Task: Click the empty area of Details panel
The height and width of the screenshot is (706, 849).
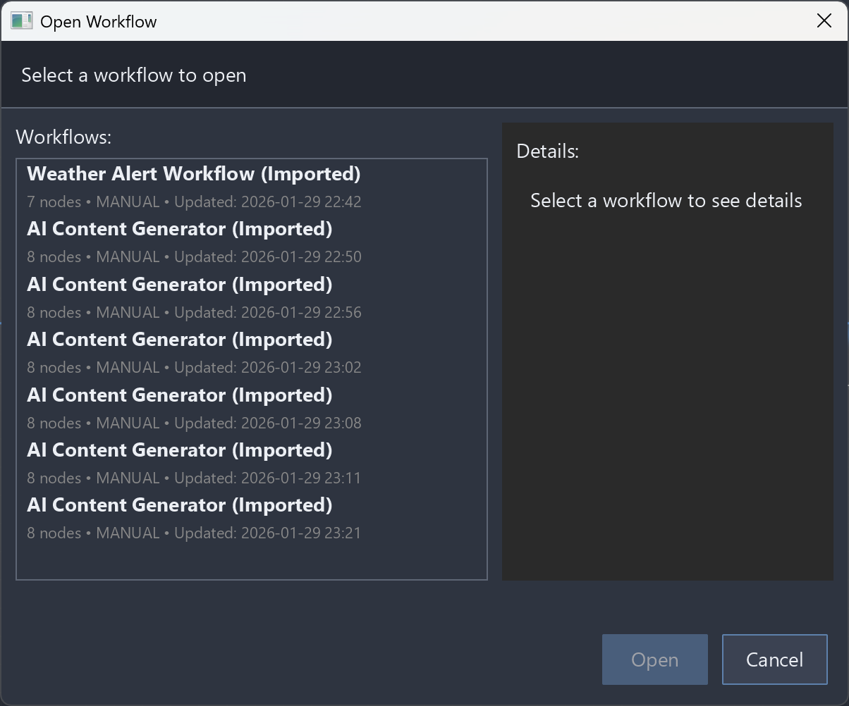Action: [x=667, y=395]
